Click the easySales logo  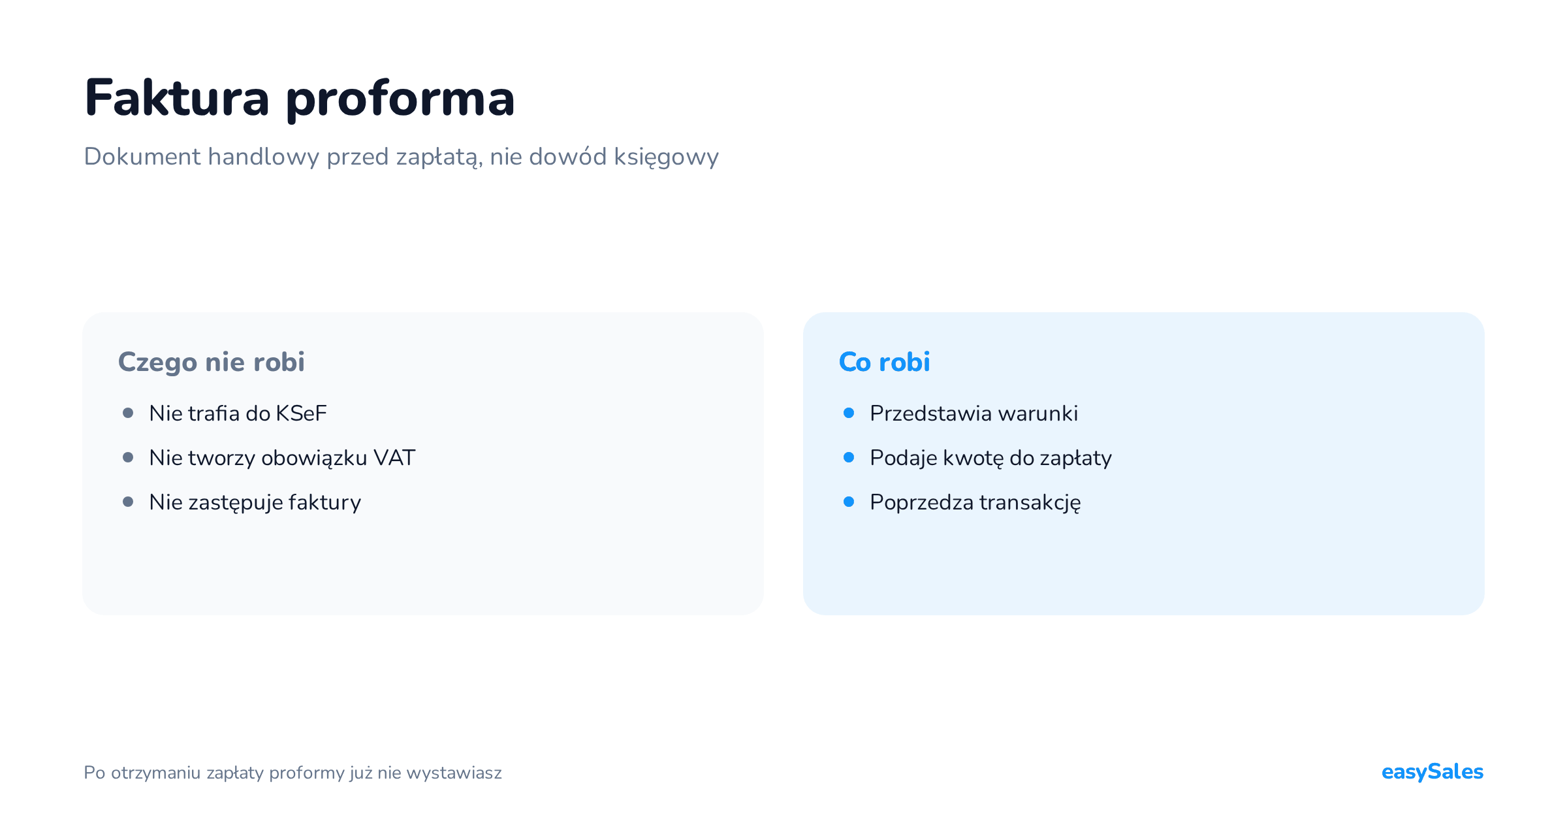click(x=1432, y=772)
